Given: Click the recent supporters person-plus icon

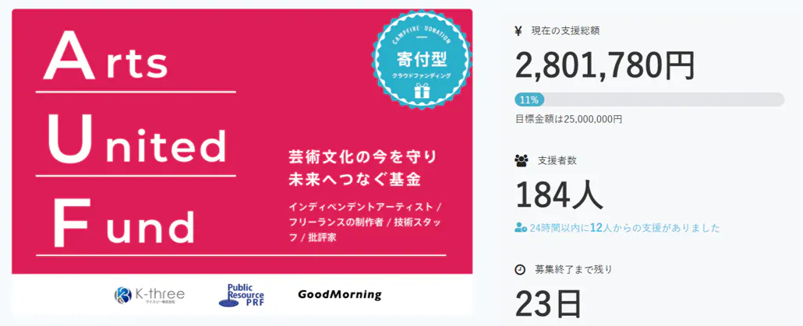Looking at the screenshot, I should tap(521, 228).
